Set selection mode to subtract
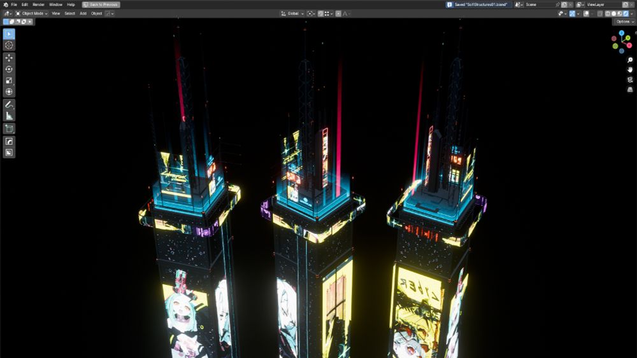Viewport: 637px width, 358px height. click(x=17, y=22)
